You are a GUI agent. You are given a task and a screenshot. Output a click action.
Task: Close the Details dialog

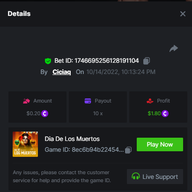pos(183,14)
